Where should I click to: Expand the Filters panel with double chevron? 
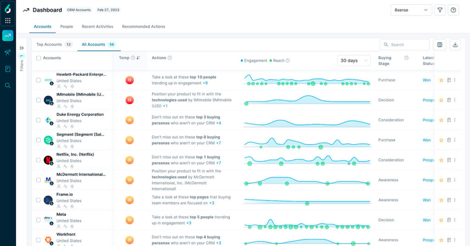pyautogui.click(x=22, y=48)
